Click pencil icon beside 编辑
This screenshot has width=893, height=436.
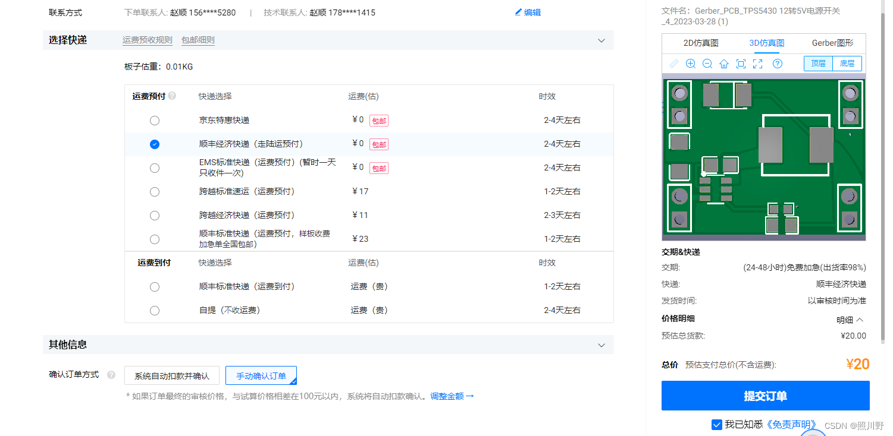[x=518, y=12]
